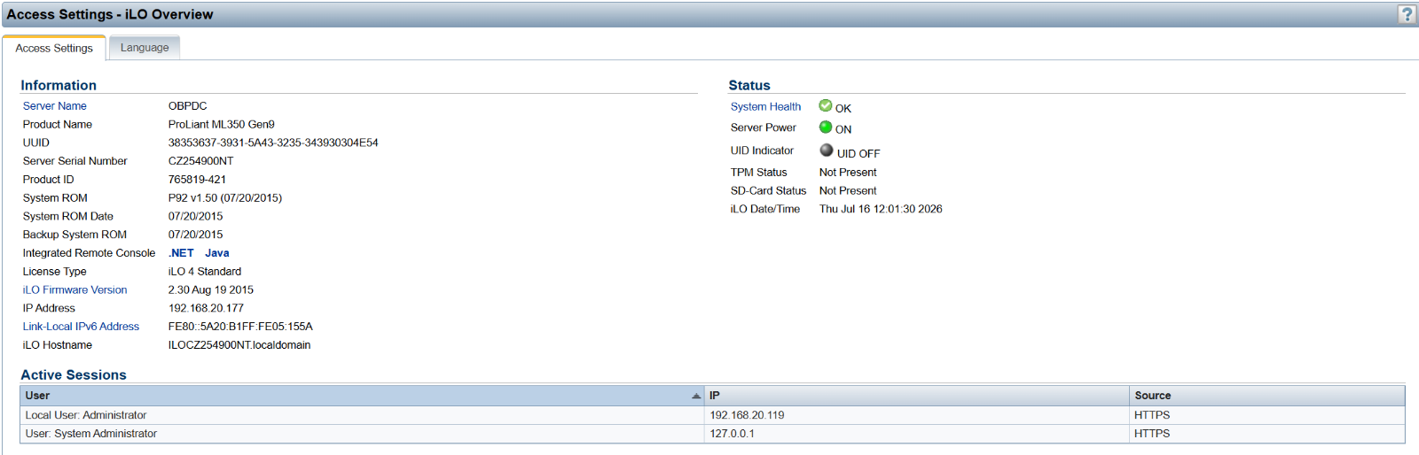The height and width of the screenshot is (455, 1419).
Task: Click hostname ILOCZ254900NT.localdomain
Action: [239, 345]
